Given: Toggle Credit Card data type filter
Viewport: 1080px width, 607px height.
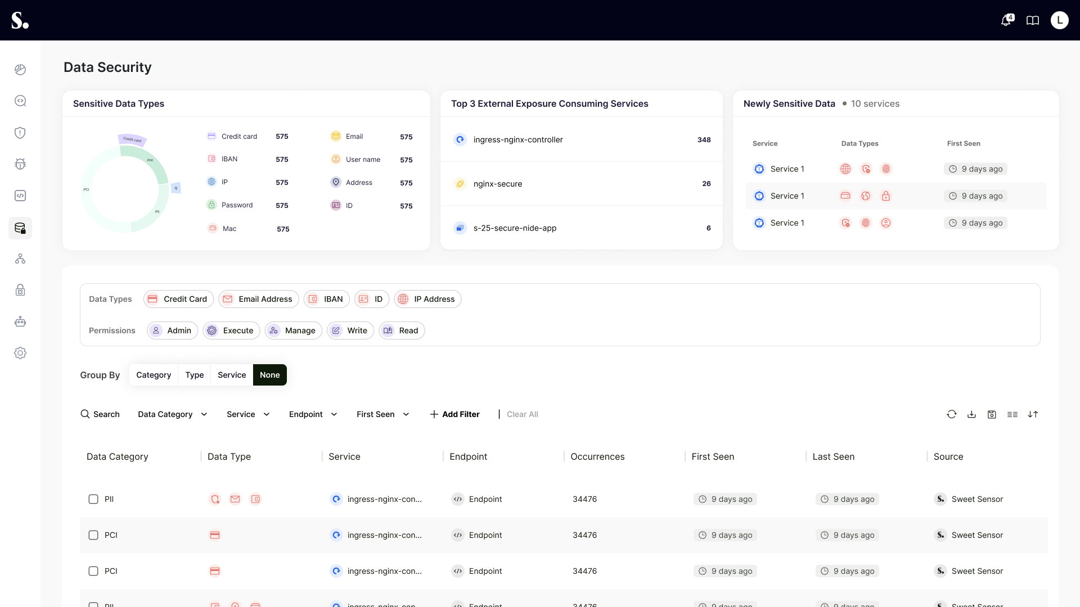Looking at the screenshot, I should [179, 299].
